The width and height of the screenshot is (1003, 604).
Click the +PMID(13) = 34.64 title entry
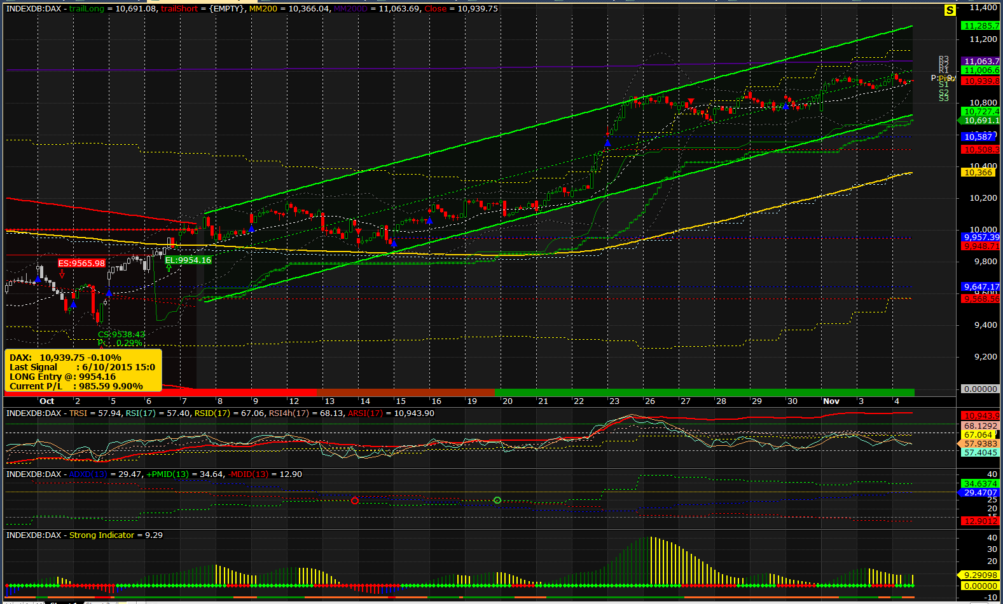tap(185, 474)
